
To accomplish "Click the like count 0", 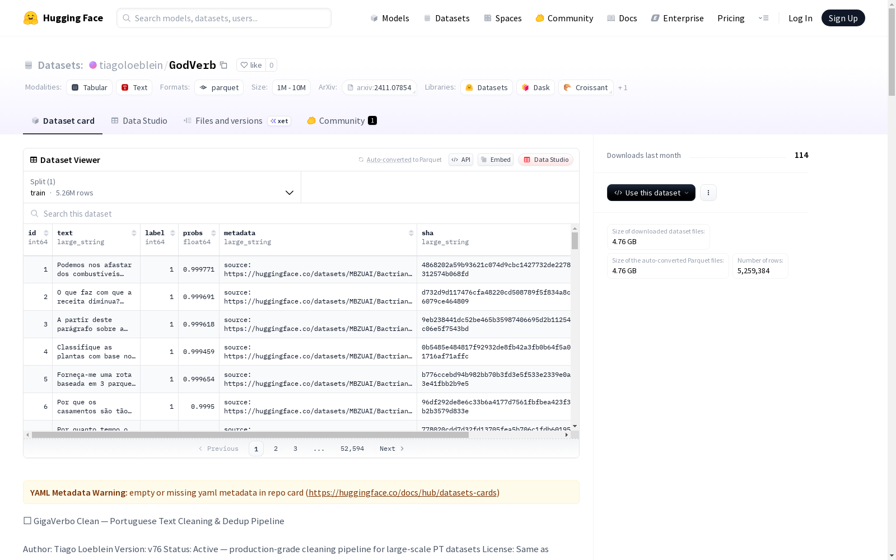I will pyautogui.click(x=271, y=65).
